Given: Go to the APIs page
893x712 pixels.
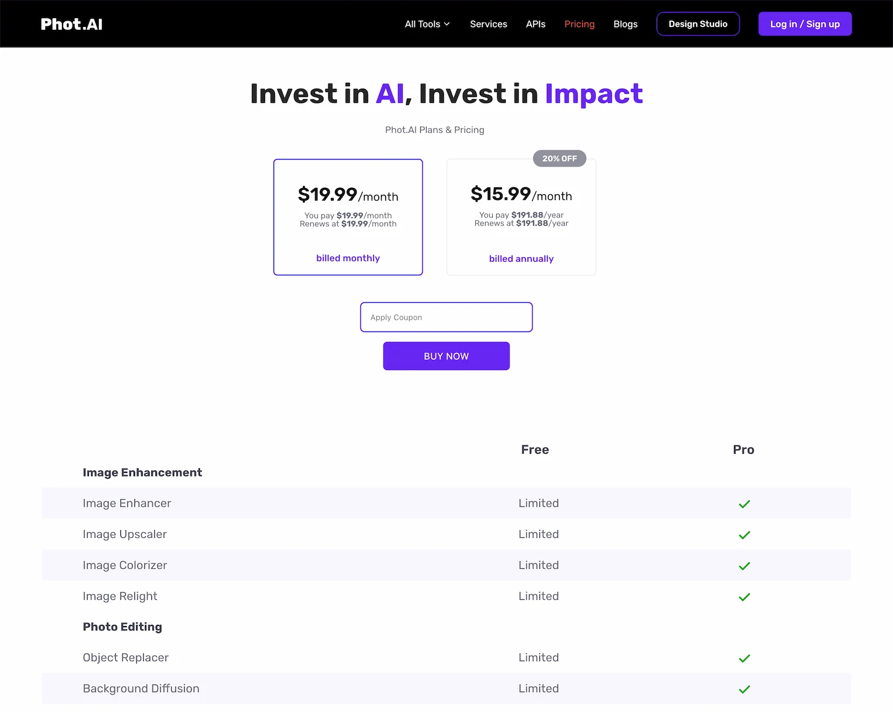Looking at the screenshot, I should point(535,24).
